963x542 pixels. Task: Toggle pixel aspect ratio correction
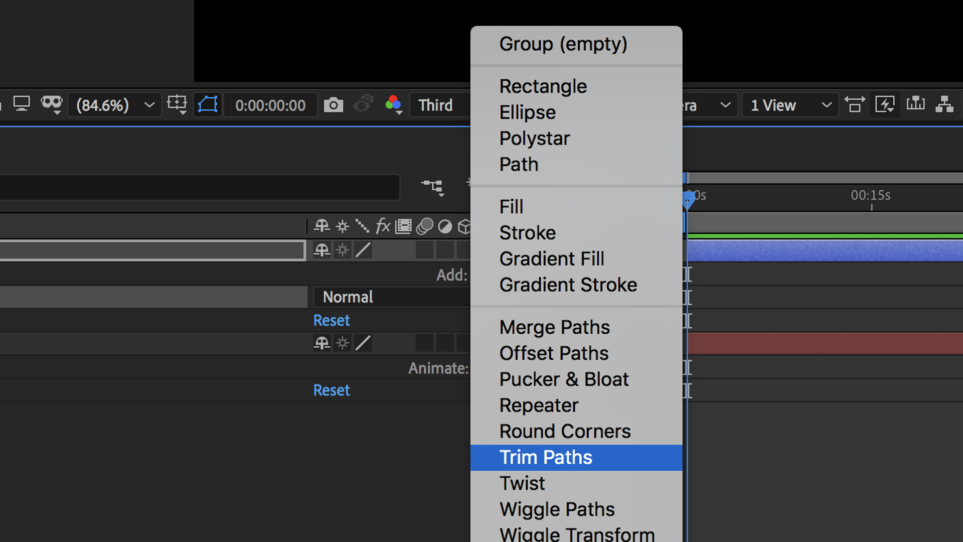(854, 104)
